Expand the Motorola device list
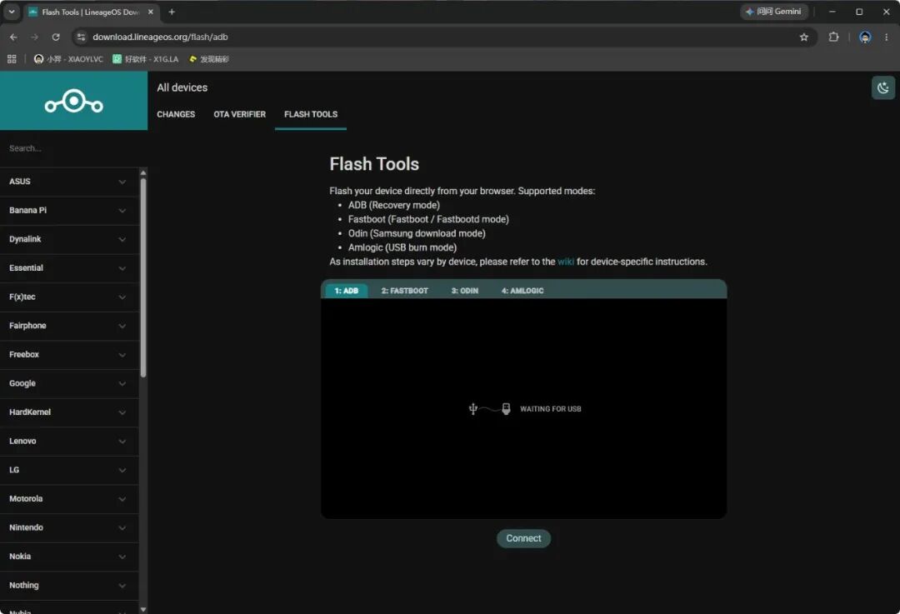This screenshot has height=614, width=900. pyautogui.click(x=69, y=499)
